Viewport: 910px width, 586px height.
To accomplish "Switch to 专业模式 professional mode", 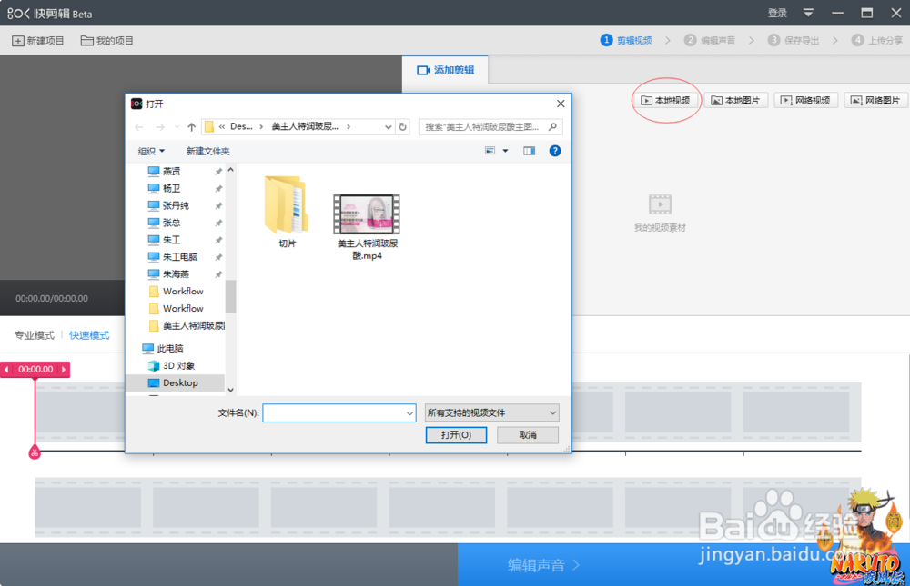I will 35,335.
